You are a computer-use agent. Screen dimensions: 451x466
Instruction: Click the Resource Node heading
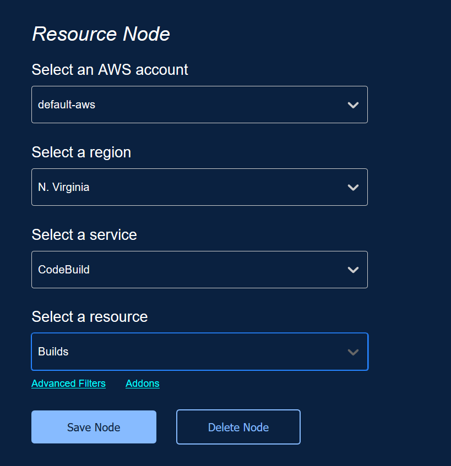pos(101,34)
